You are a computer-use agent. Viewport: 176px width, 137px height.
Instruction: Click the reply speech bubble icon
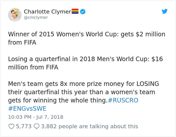coord(37,127)
